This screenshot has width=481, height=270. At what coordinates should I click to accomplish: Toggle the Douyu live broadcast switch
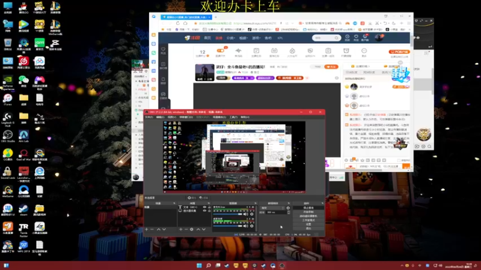[220, 50]
